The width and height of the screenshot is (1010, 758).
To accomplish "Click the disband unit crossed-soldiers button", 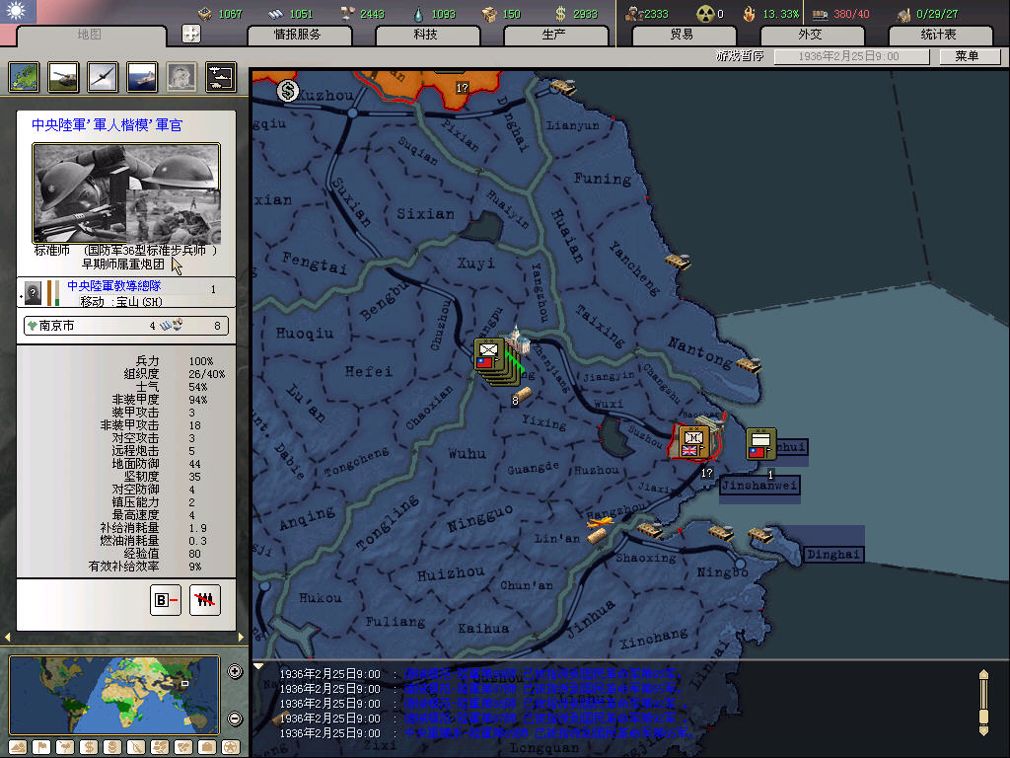I will [205, 600].
